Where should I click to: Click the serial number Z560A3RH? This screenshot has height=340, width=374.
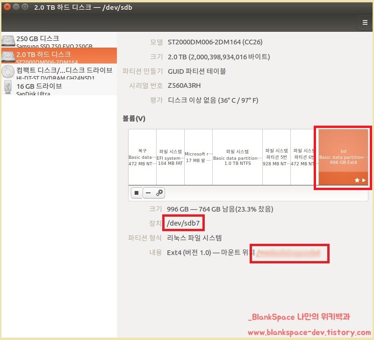pos(184,85)
